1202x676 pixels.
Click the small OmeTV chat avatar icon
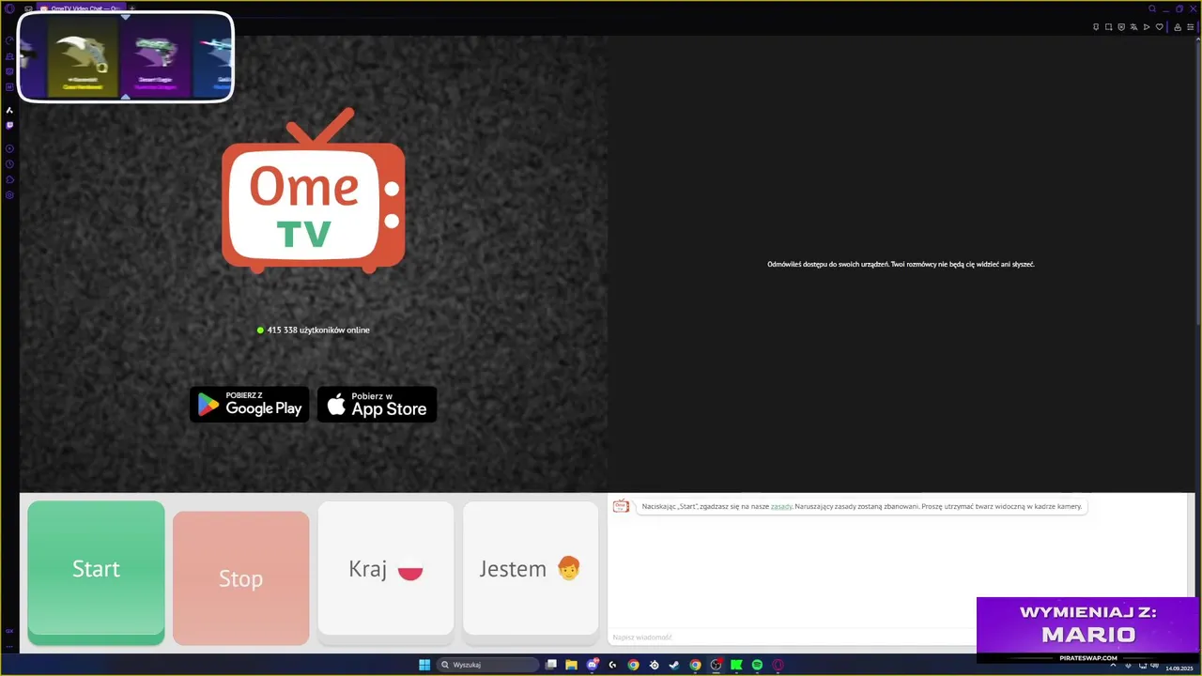[x=621, y=506]
